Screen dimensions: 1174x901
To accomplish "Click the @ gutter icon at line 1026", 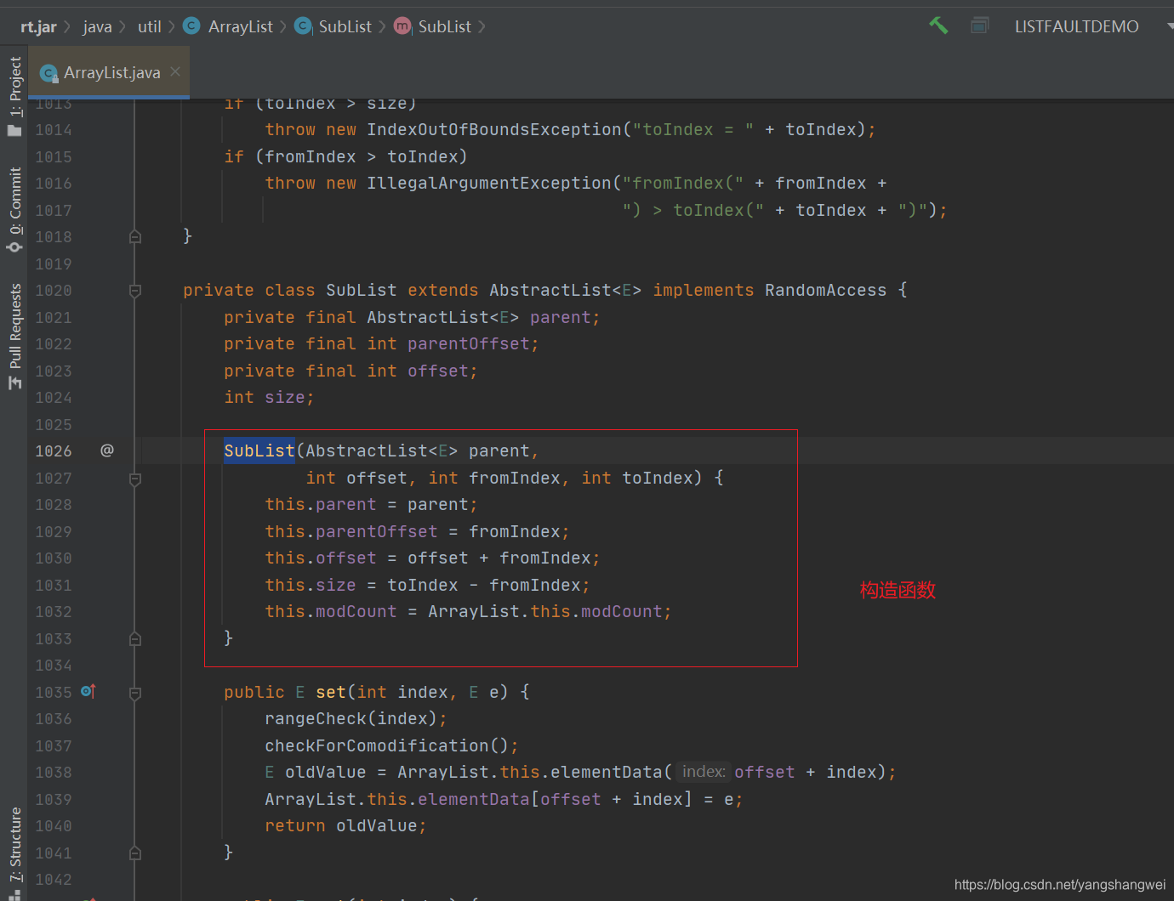I will pos(107,450).
